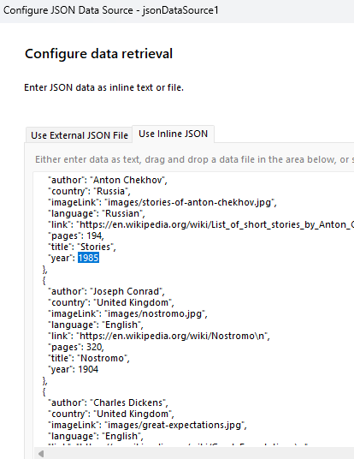Click the "language": "Russian" line
Viewport: 354px width, 459px height.
point(97,213)
